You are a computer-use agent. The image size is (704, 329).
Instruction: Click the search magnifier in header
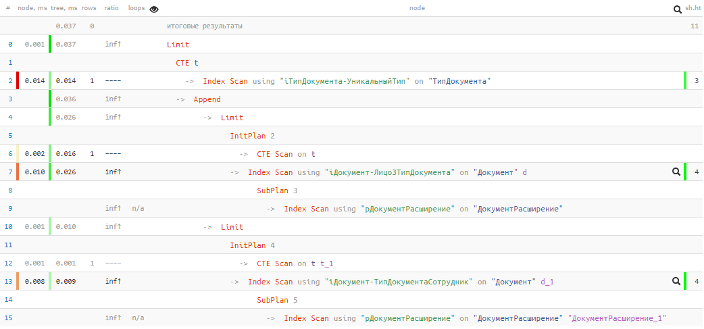pos(678,9)
